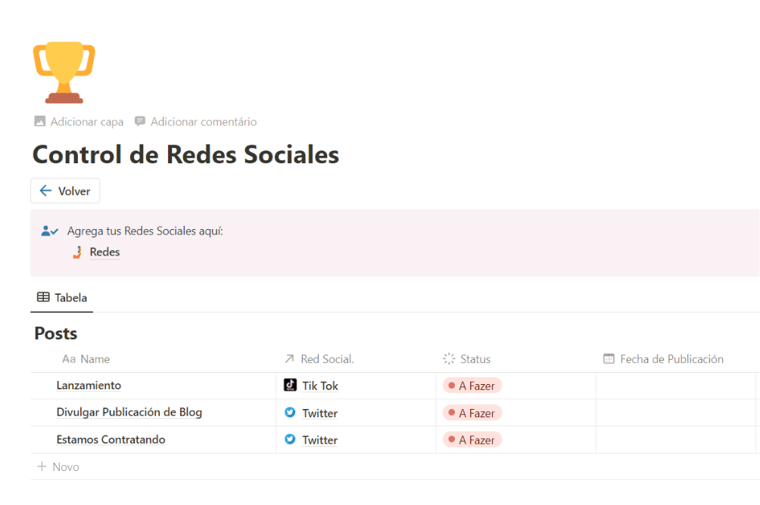Open the Divulgar Publicación de Blog post
This screenshot has height=505, width=760.
pos(129,413)
